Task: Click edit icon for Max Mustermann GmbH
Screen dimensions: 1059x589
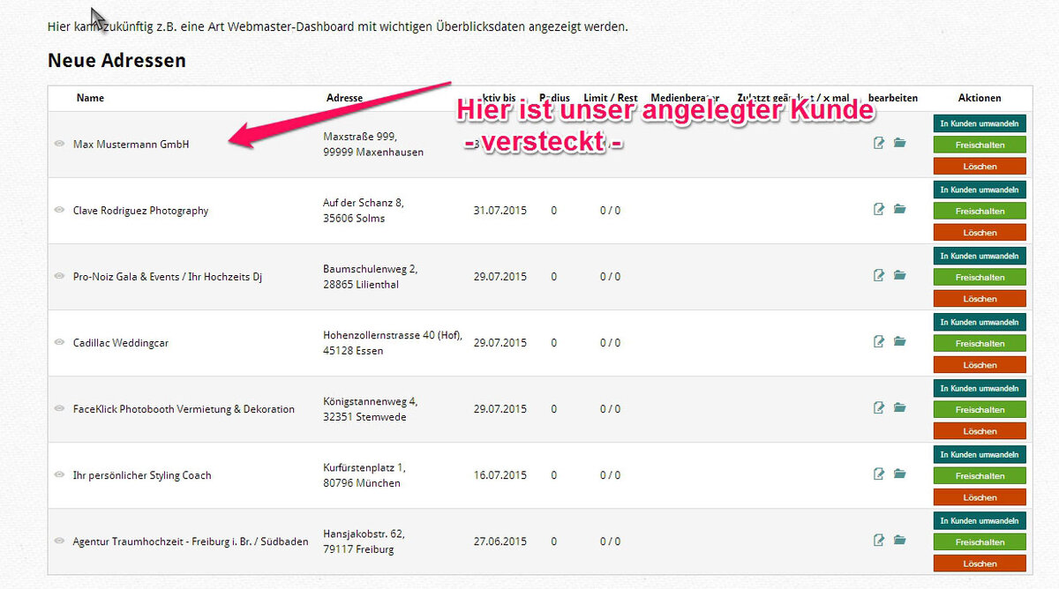Action: tap(879, 143)
